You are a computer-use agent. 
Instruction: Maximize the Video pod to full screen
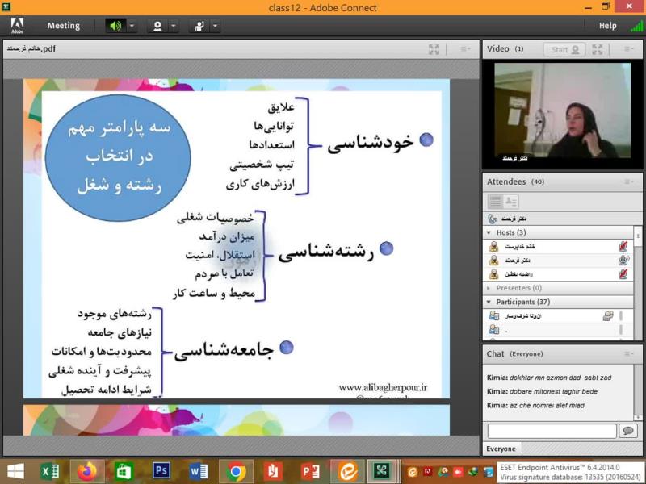click(x=598, y=49)
